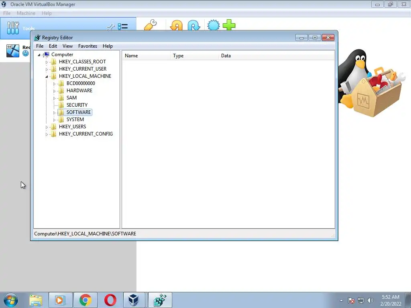Sort by the Name column header
Screen dimensions: 411x308
tap(146, 56)
